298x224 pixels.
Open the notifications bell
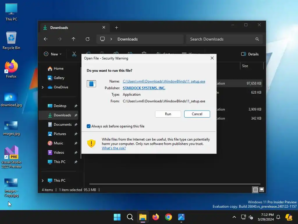pyautogui.click(x=278, y=217)
